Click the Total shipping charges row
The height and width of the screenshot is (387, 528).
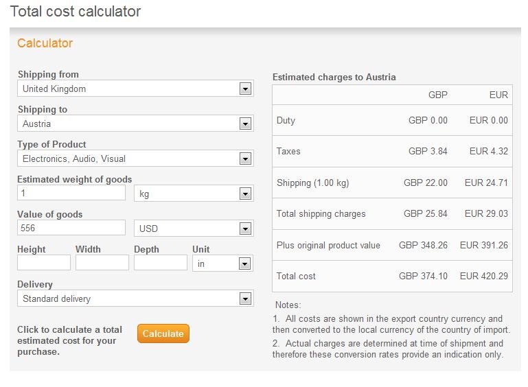(x=392, y=213)
